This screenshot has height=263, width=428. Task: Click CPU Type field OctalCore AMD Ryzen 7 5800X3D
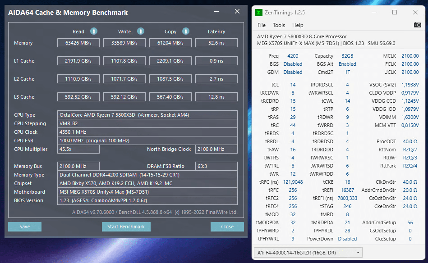pyautogui.click(x=147, y=115)
